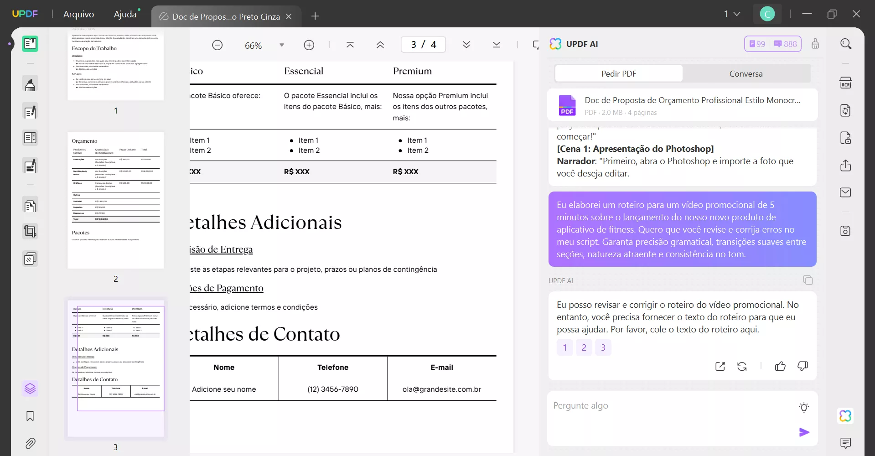Open the Arquivo menu

click(78, 14)
